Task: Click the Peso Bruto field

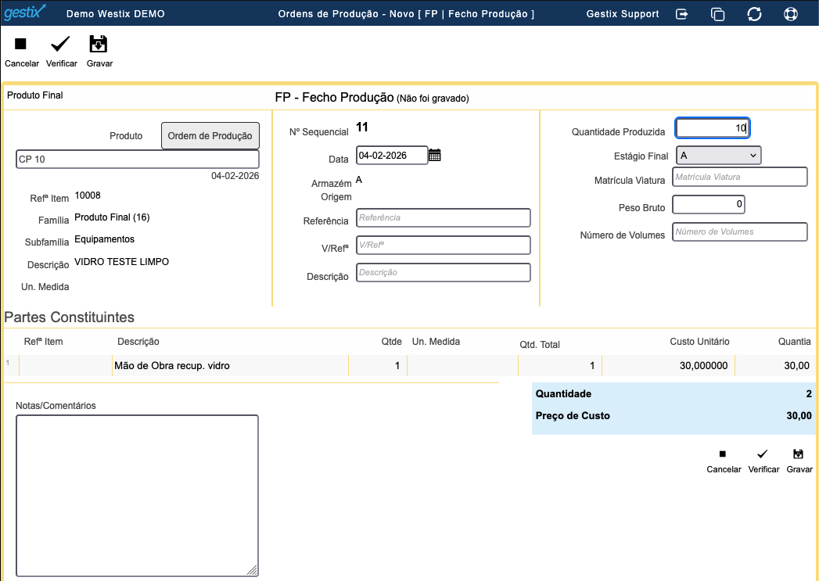Action: point(708,205)
